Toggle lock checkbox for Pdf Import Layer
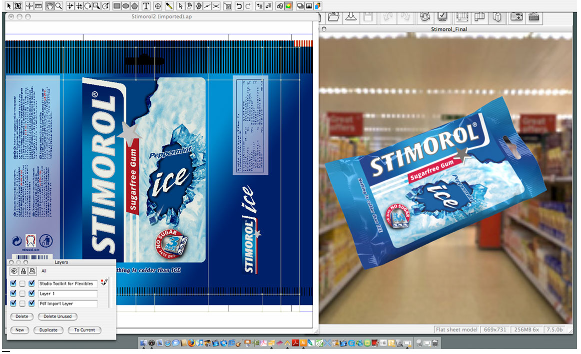 pyautogui.click(x=22, y=303)
